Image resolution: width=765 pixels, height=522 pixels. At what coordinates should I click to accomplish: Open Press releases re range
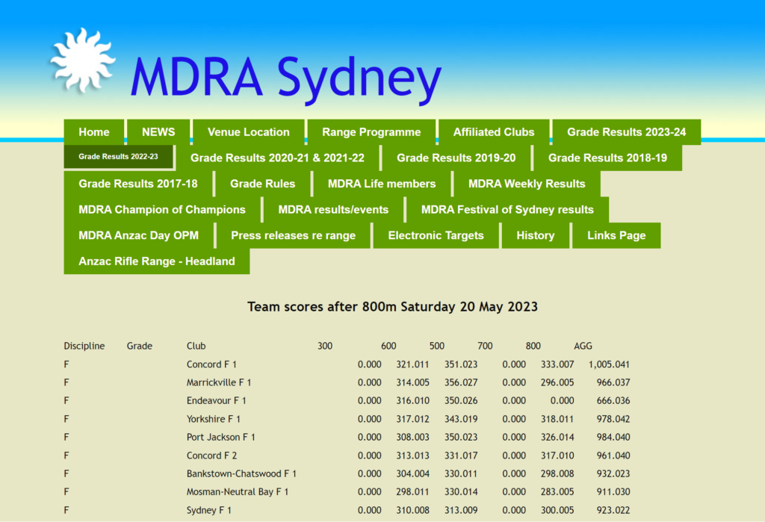[293, 236]
